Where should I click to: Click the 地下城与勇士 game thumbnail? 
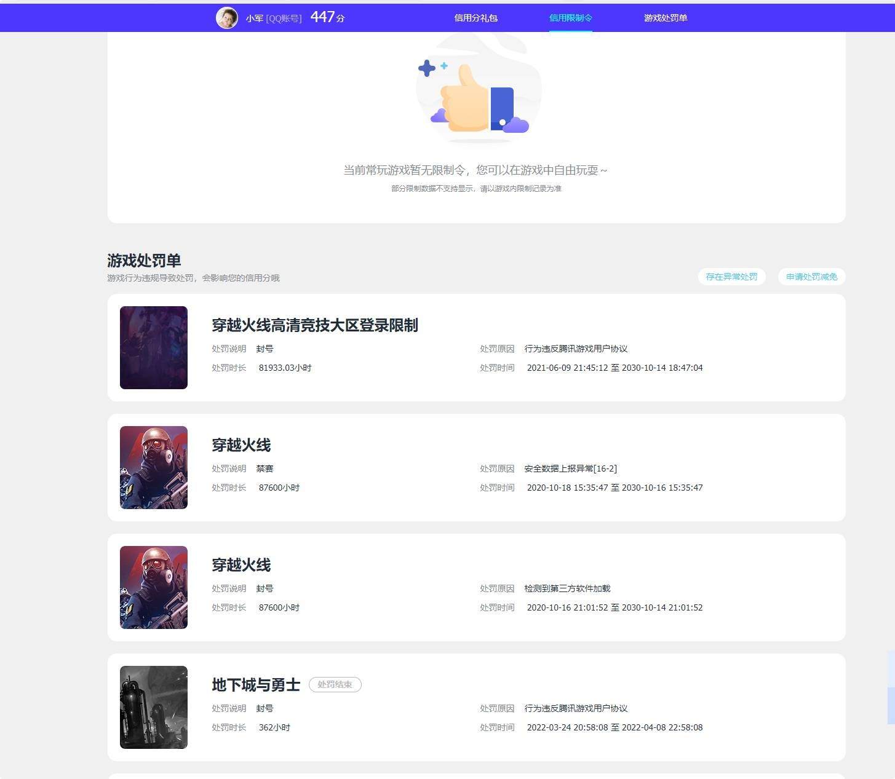coord(154,707)
